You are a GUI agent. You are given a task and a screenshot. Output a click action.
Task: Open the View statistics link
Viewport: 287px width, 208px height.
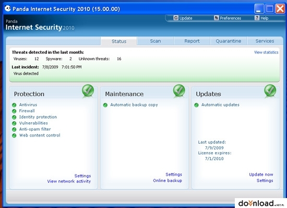(266, 52)
